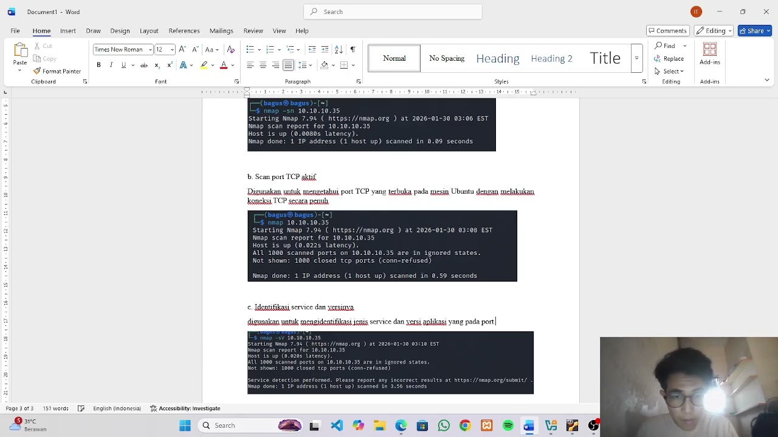Screen dimensions: 778x437
Task: Switch to the Draw tab
Action: pos(93,30)
